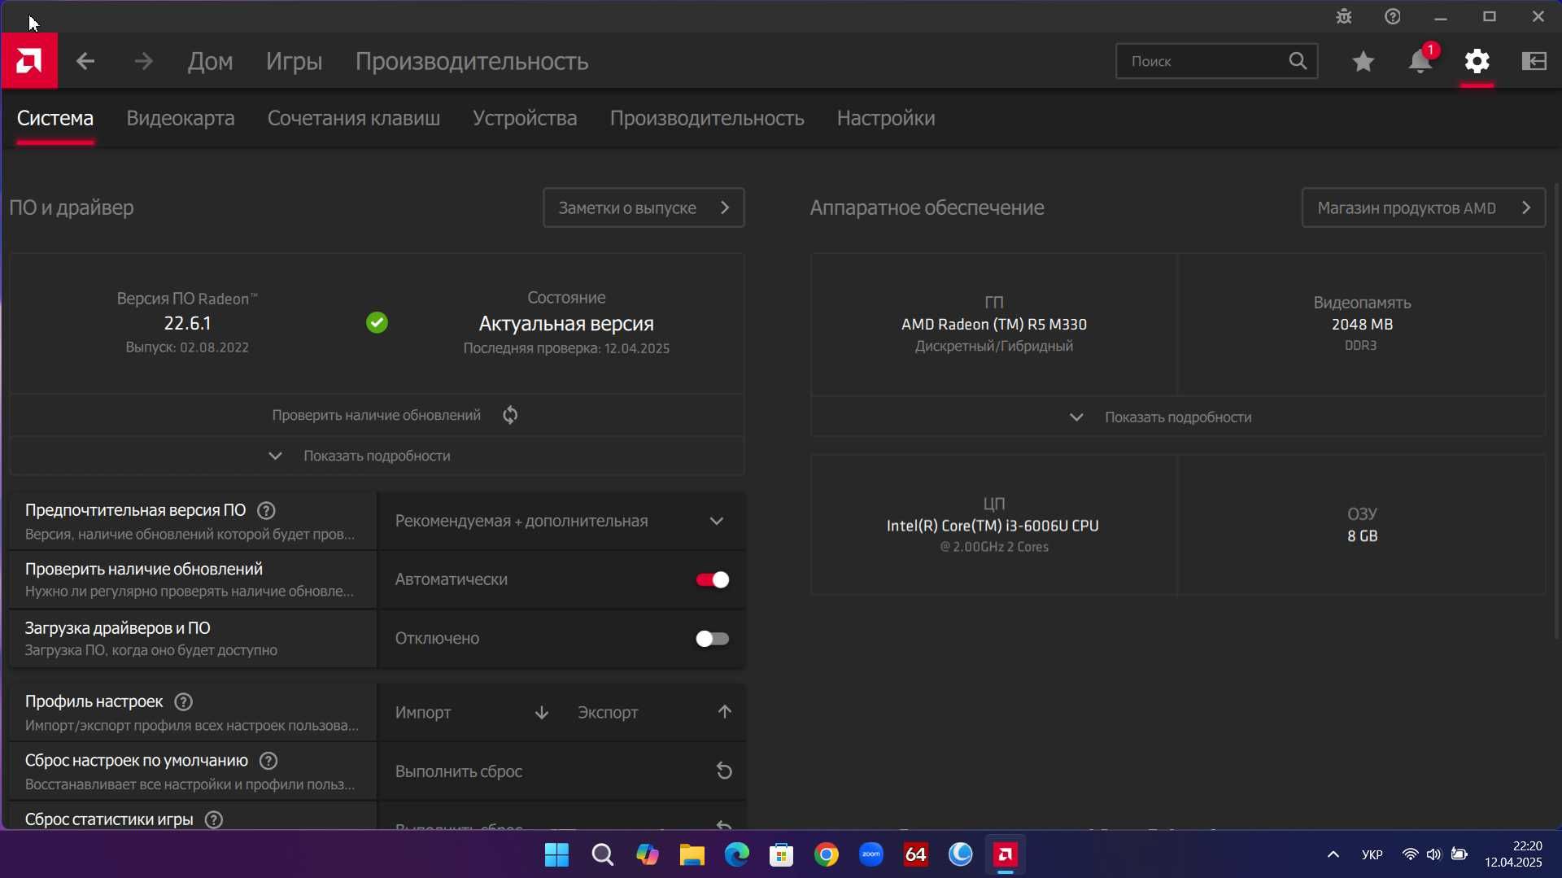Go back with the left arrow
The height and width of the screenshot is (878, 1562).
coord(85,61)
